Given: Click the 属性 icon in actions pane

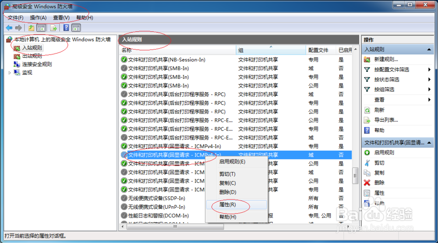Looking at the screenshot, I should click(367, 193).
